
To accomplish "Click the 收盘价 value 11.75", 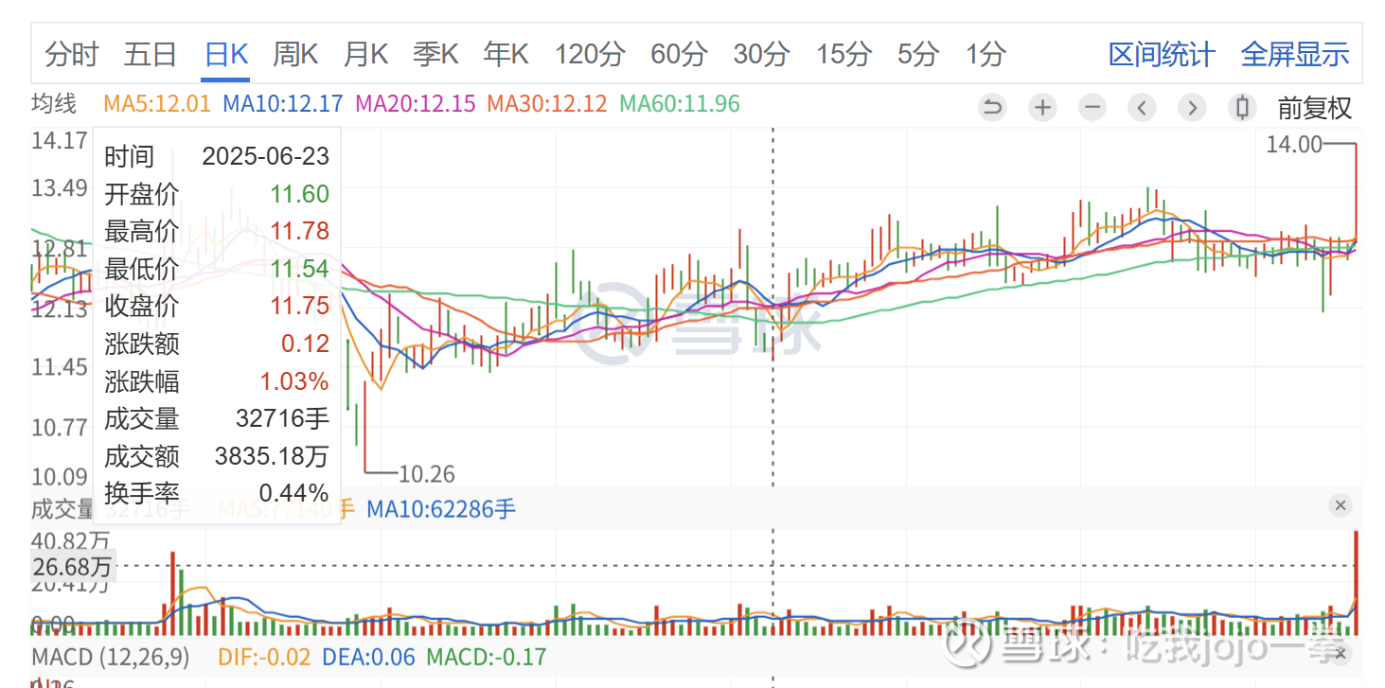I will [300, 306].
